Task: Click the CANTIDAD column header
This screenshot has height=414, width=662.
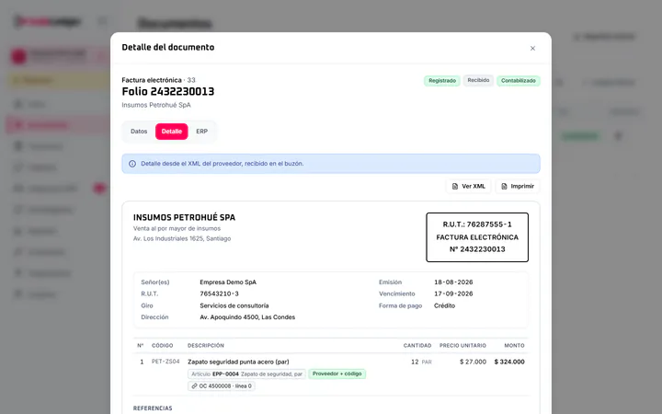Action: 417,346
